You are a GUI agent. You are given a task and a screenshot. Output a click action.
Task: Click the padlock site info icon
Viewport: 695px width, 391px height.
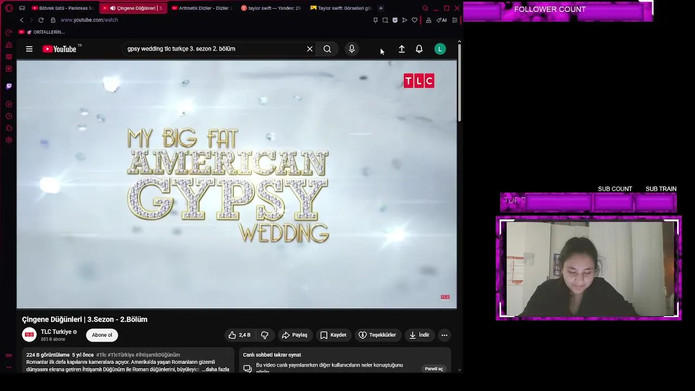click(53, 20)
